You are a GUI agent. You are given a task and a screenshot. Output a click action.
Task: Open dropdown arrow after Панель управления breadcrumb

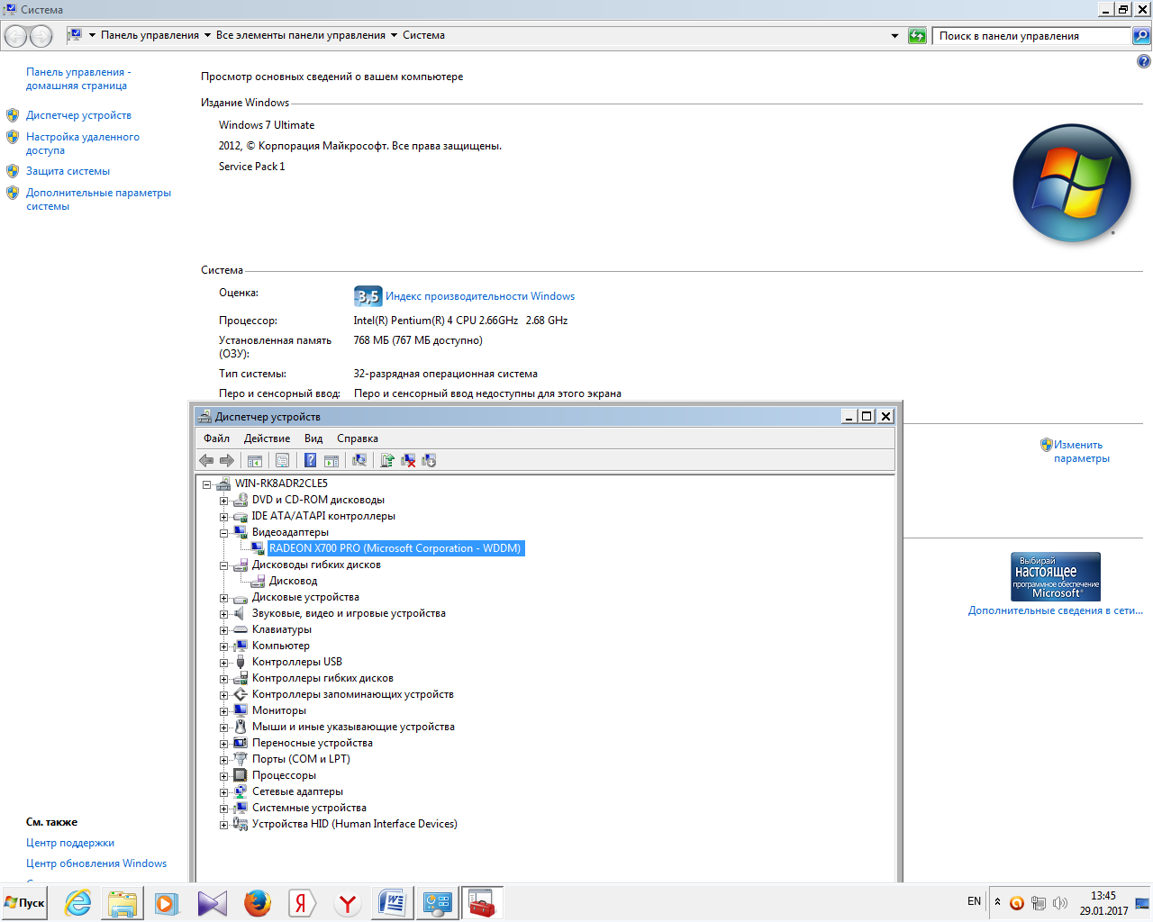click(x=207, y=36)
